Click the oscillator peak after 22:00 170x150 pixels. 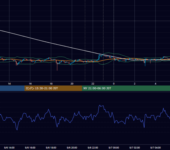click(x=100, y=105)
